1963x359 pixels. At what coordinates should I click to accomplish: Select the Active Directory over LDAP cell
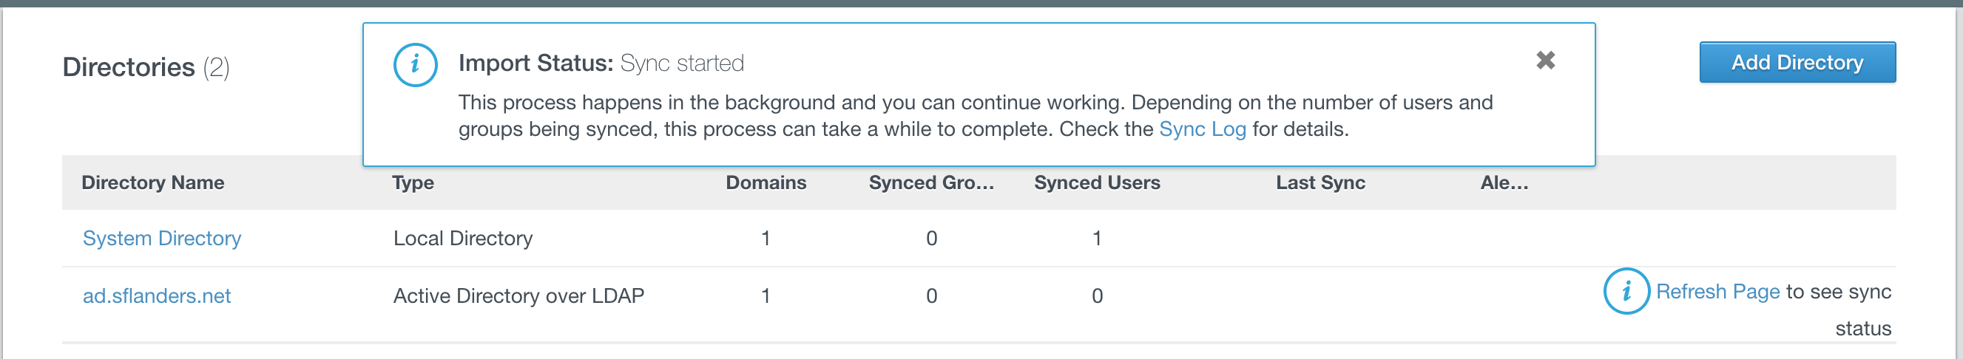point(518,296)
